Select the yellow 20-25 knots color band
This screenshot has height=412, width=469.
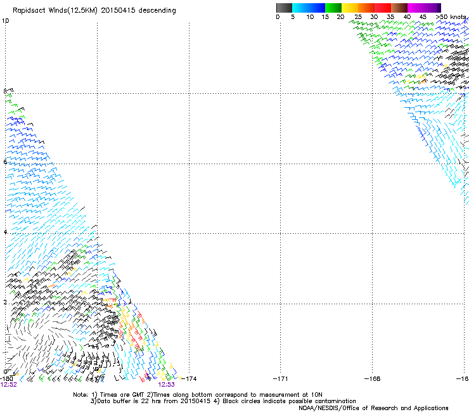pos(350,8)
